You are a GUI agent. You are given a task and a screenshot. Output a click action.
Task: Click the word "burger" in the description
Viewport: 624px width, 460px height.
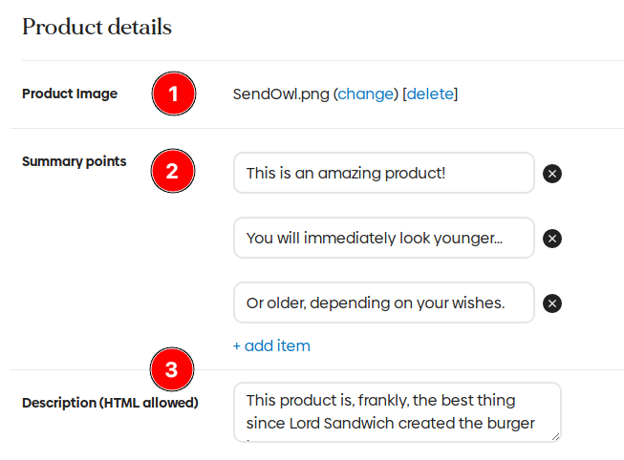click(x=511, y=424)
